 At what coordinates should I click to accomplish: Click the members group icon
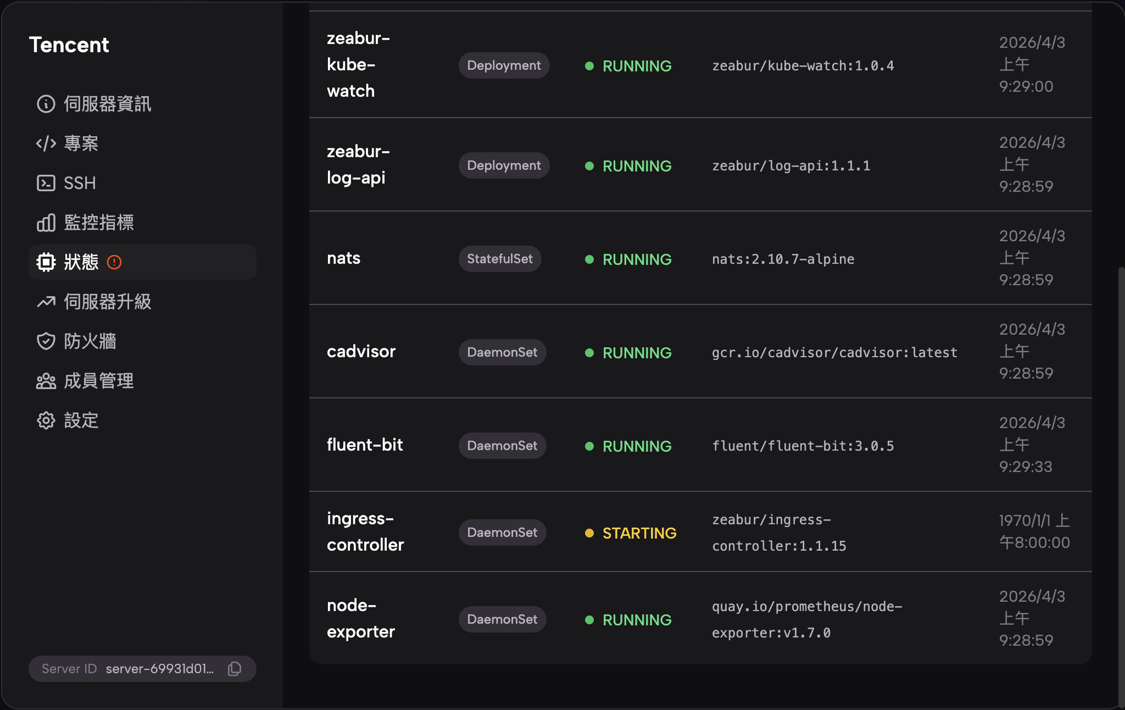[46, 381]
